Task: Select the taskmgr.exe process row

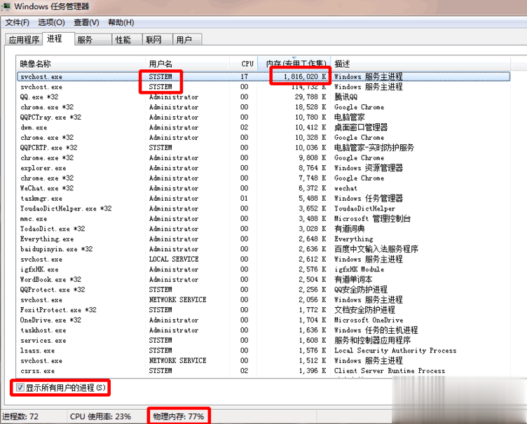Action: click(263, 198)
